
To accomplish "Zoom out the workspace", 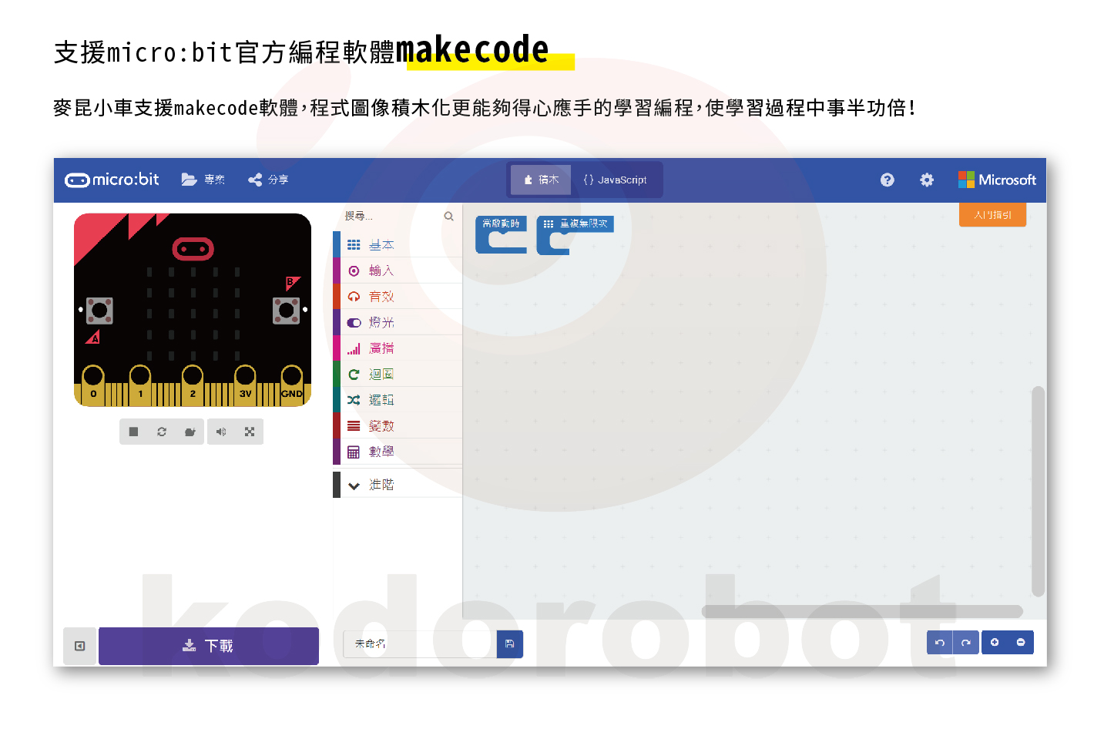I will pyautogui.click(x=1021, y=643).
